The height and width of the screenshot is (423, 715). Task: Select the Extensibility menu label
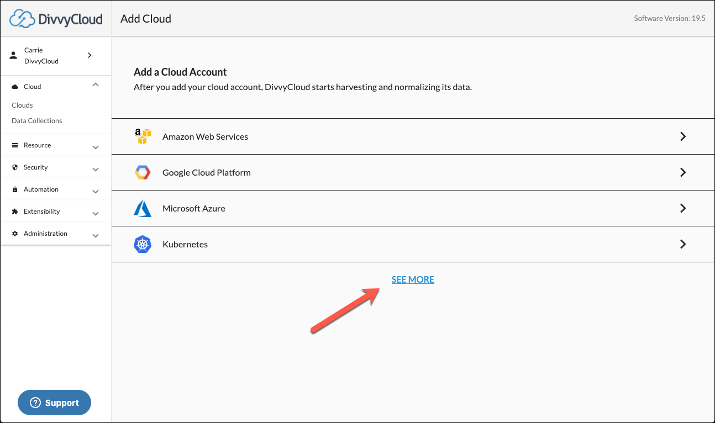pyautogui.click(x=41, y=212)
